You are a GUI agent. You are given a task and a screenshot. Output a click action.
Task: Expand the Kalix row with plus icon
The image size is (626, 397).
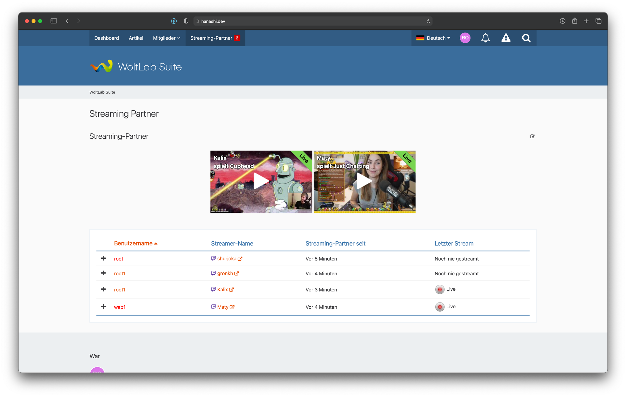[x=103, y=289]
